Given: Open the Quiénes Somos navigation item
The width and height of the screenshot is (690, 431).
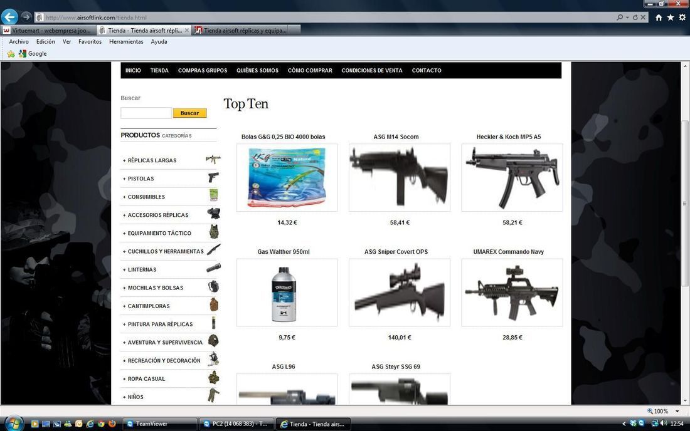Looking at the screenshot, I should tap(257, 70).
